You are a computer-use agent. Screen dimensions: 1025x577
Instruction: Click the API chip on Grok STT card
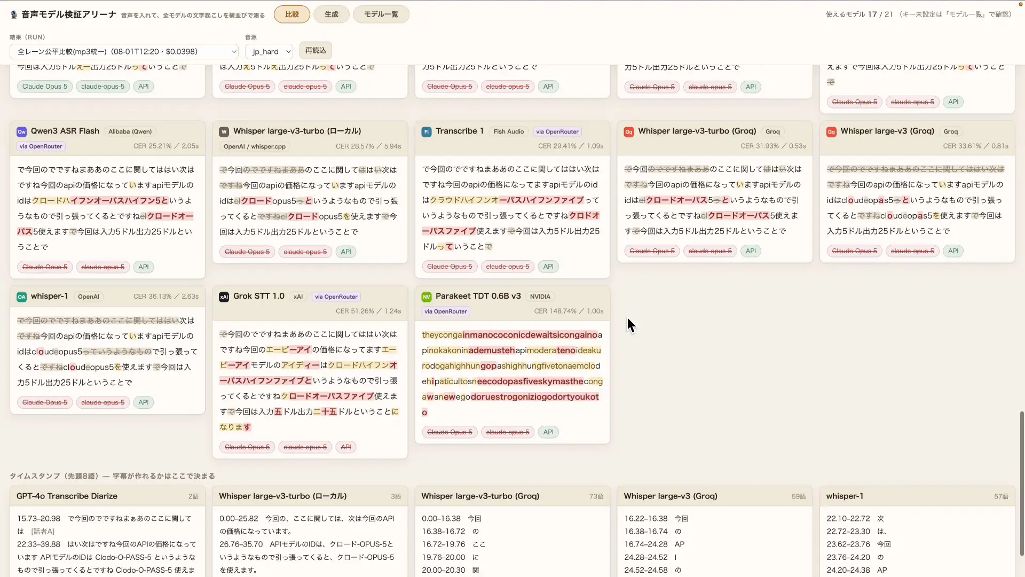(346, 447)
